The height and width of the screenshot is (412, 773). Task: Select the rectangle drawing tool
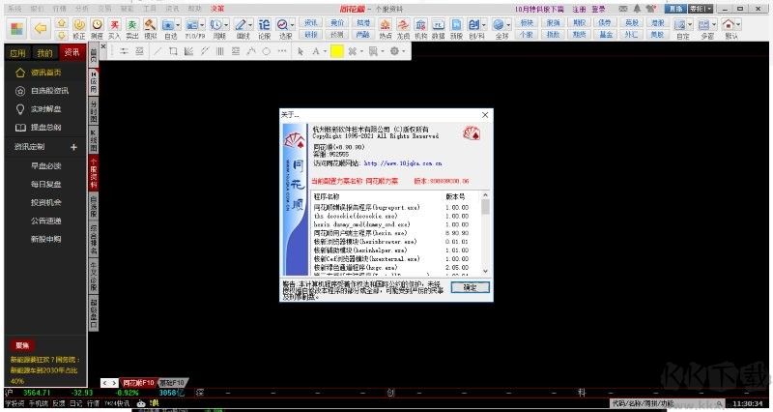coord(173,51)
